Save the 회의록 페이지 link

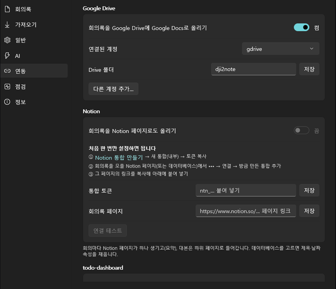309,211
